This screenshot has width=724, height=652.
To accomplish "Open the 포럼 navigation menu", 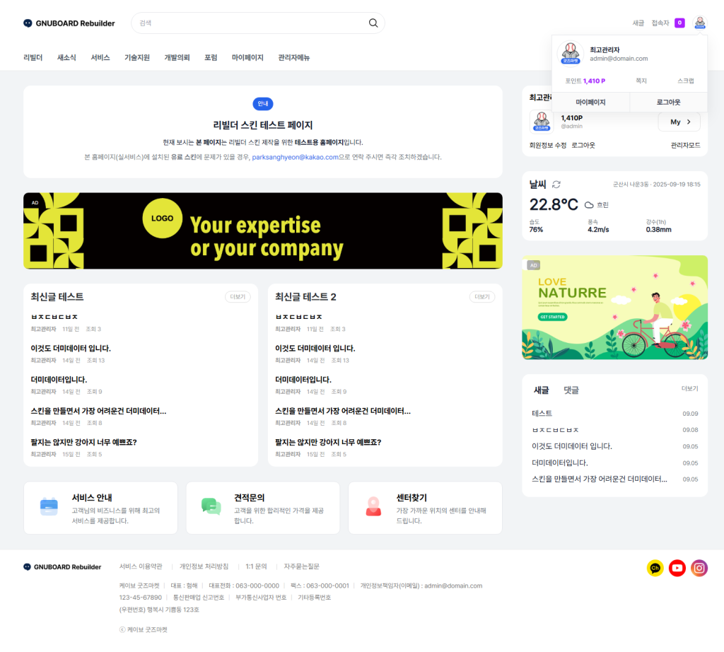I will click(211, 58).
